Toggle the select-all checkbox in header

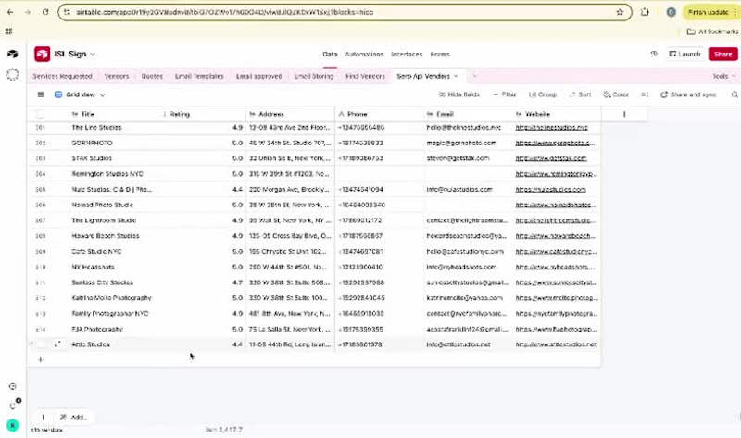[40, 114]
